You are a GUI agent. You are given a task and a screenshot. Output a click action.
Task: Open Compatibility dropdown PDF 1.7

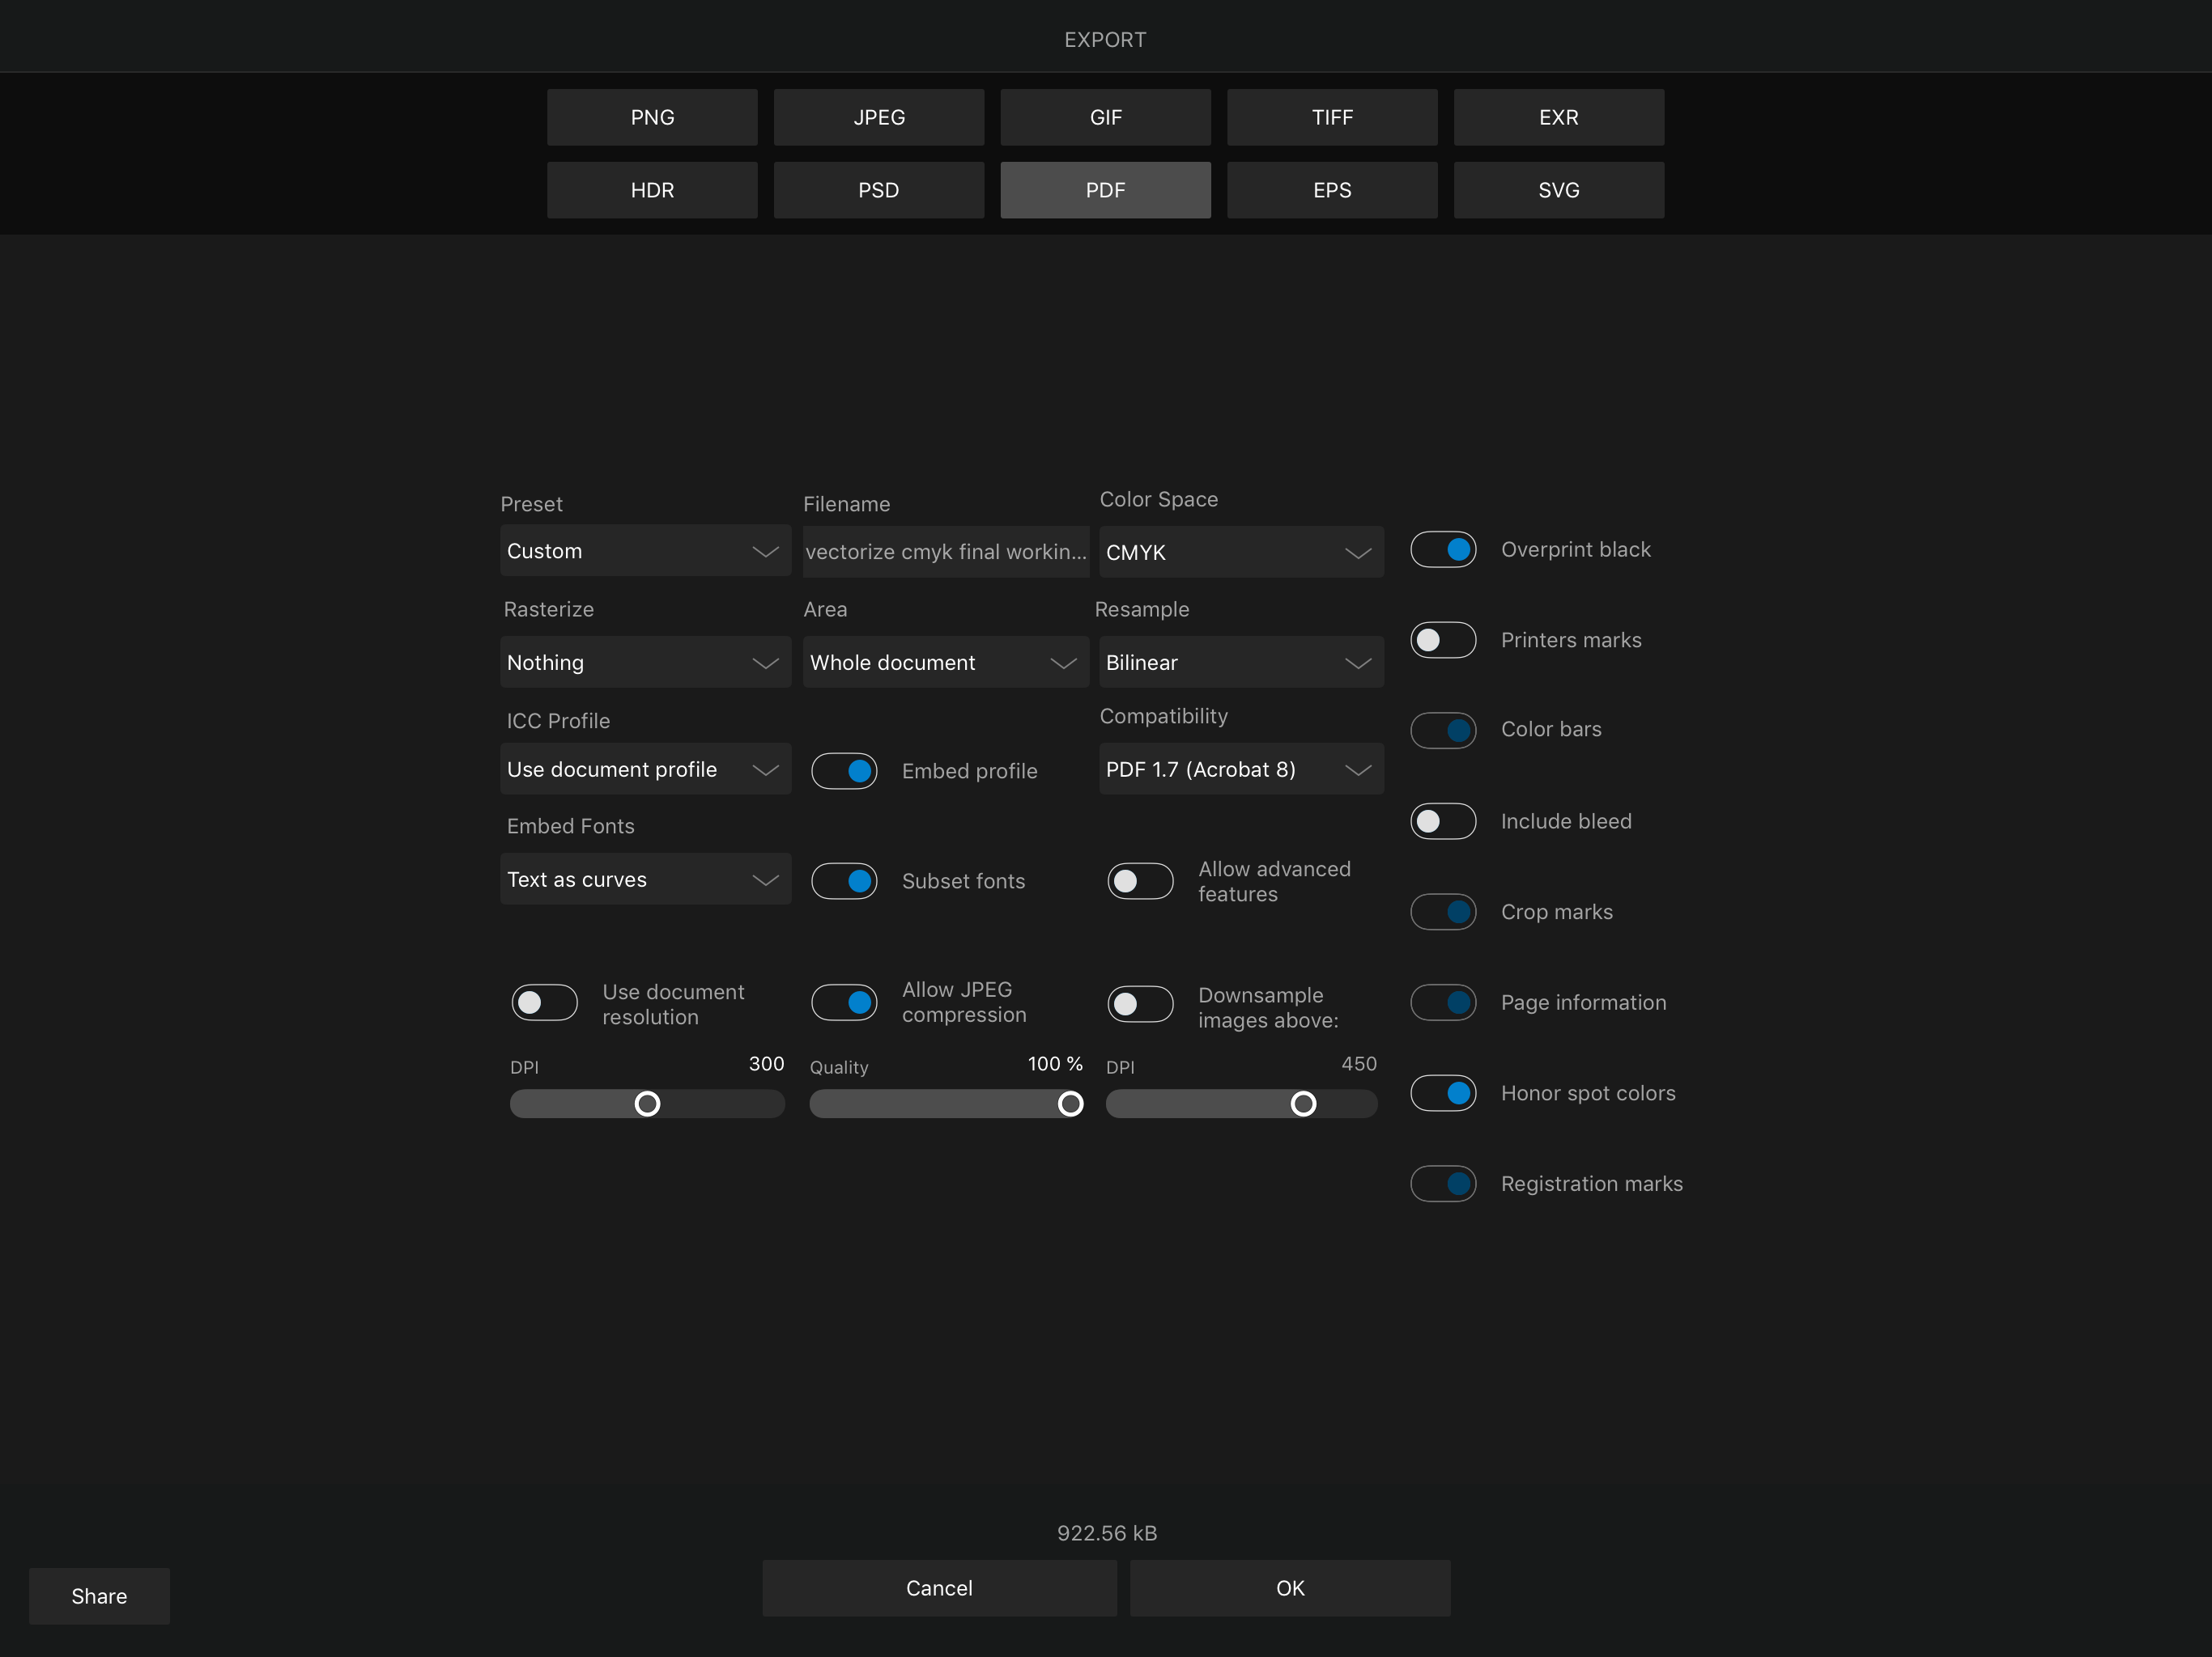click(x=1240, y=769)
